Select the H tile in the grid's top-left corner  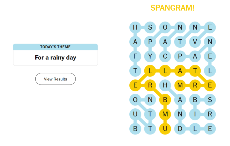(135, 28)
